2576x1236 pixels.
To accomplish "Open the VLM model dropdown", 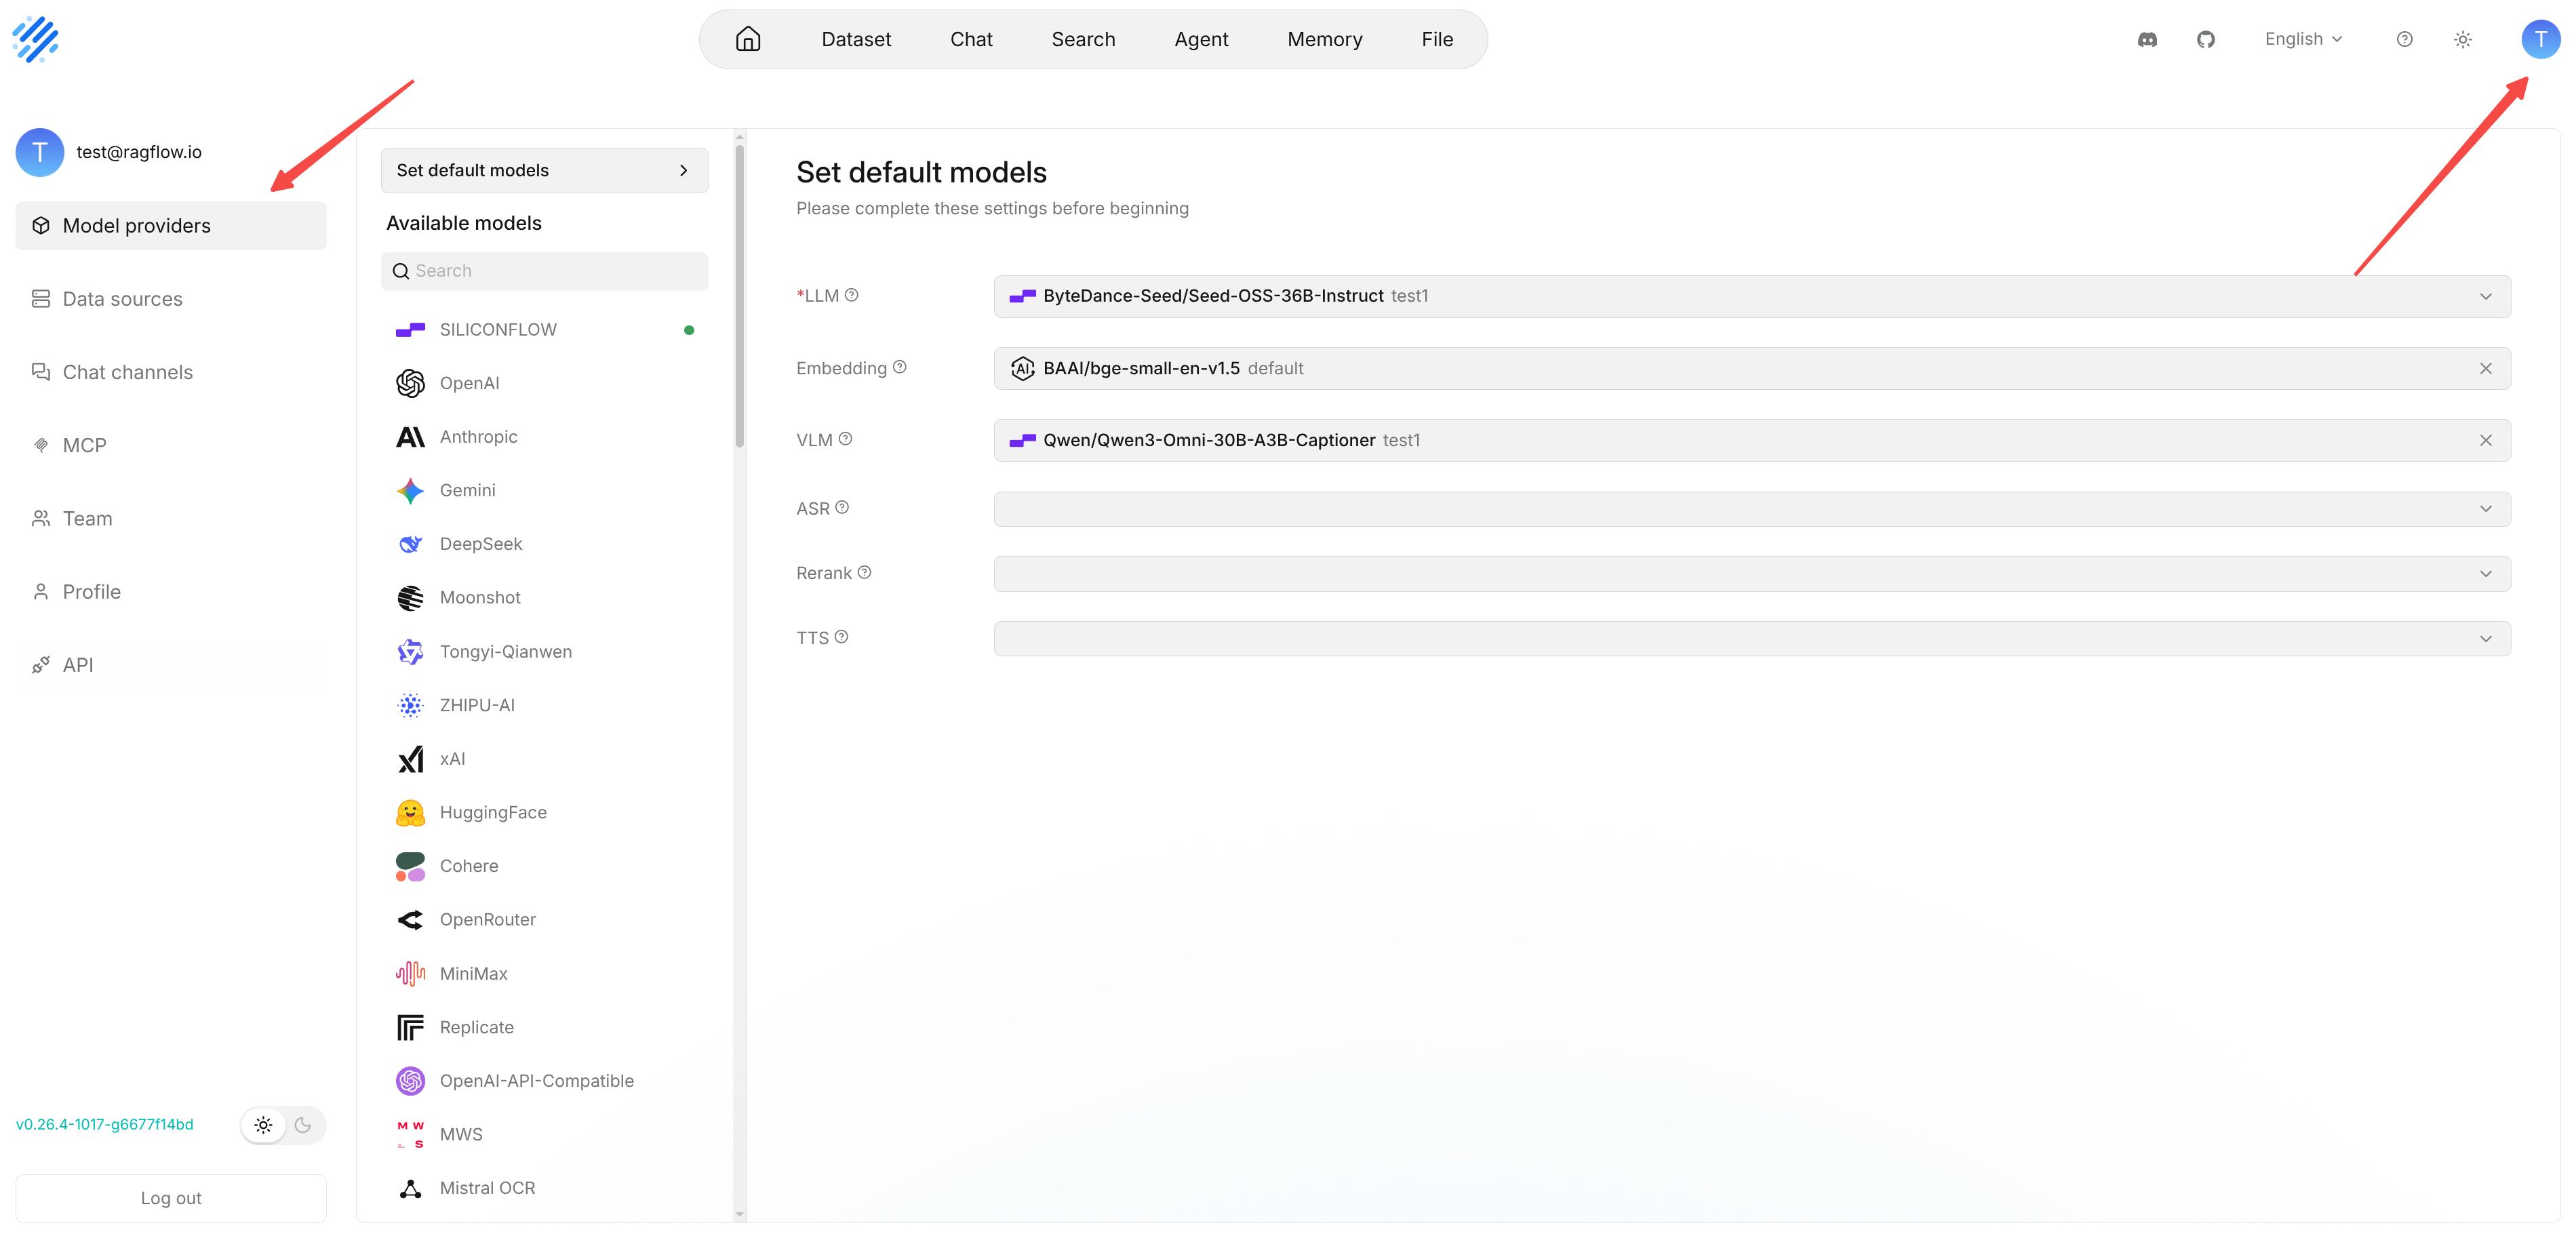I will point(1751,440).
